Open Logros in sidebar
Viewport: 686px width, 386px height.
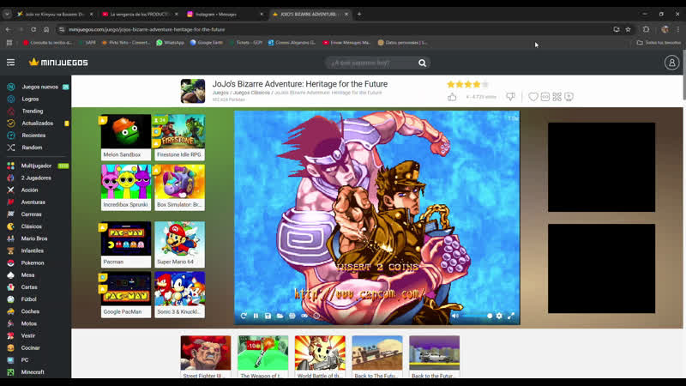point(30,99)
